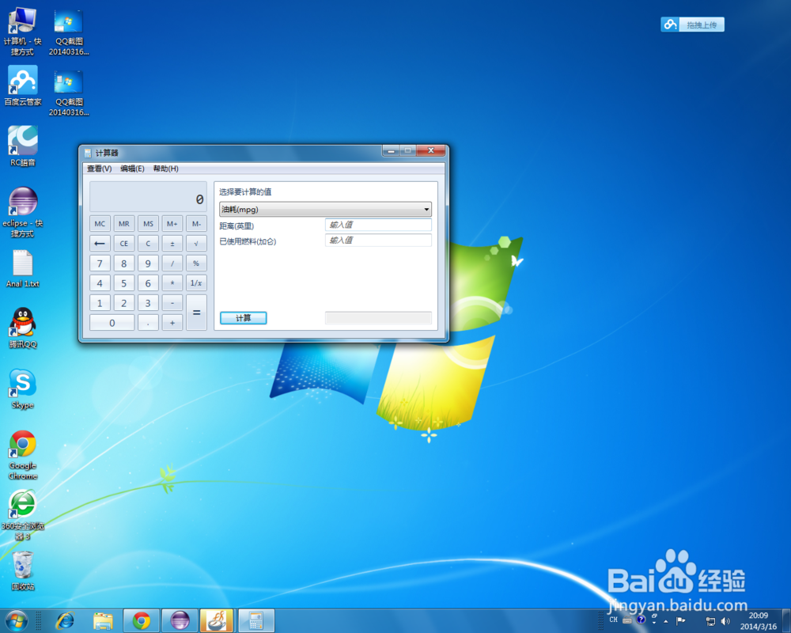Open the 查看(V) menu
Image resolution: width=791 pixels, height=633 pixels.
point(100,169)
